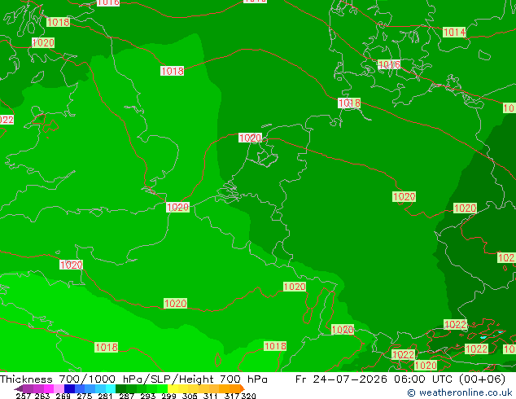Open the weatheronline.co.uk copyright link
The height and width of the screenshot is (399, 516).
460,392
